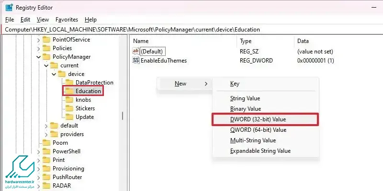Expand the PowerShell key
The width and height of the screenshot is (383, 191).
tap(38, 151)
